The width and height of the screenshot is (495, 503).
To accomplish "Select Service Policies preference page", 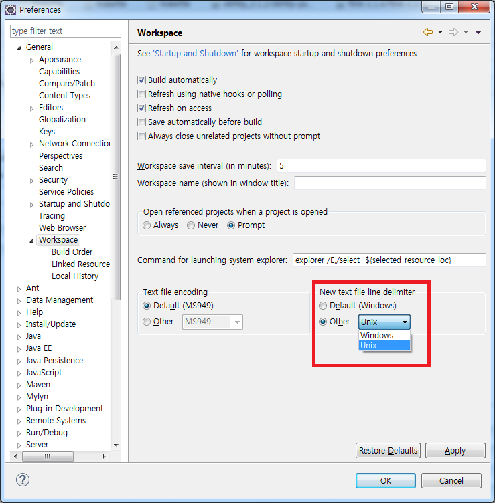I will coord(66,192).
